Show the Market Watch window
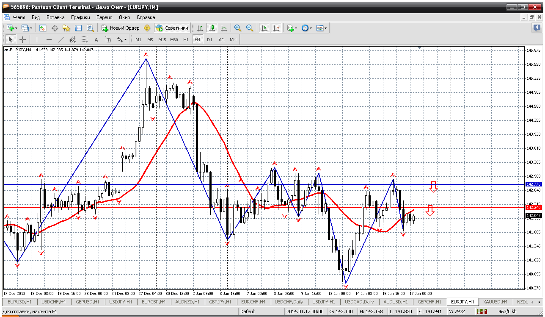Viewport: 545px width, 317px height. [x=43, y=28]
